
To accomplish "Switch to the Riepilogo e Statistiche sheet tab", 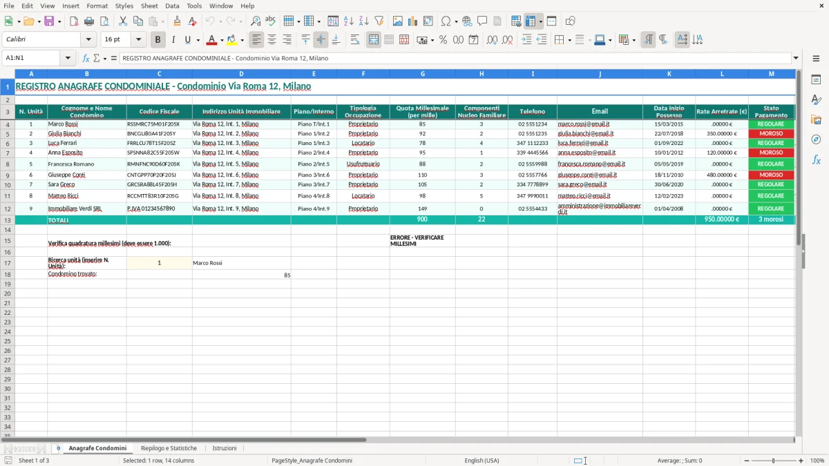I will [x=169, y=448].
